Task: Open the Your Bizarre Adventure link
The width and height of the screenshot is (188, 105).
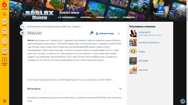Action: tap(149, 43)
